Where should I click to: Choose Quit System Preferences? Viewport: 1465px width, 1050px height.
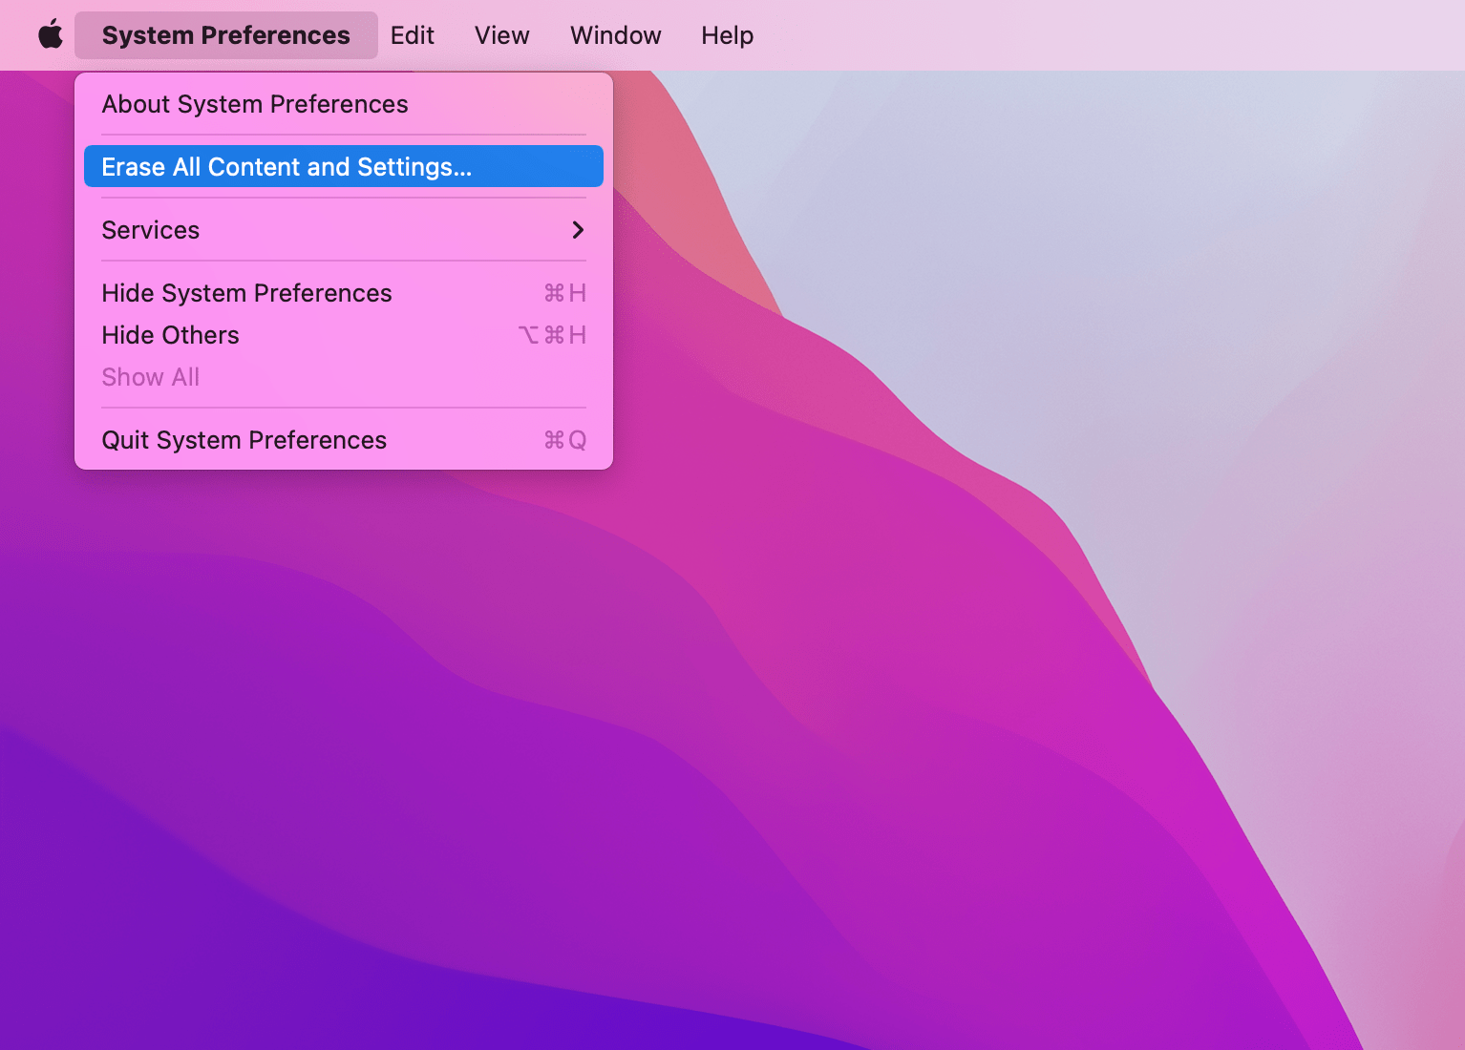(244, 440)
